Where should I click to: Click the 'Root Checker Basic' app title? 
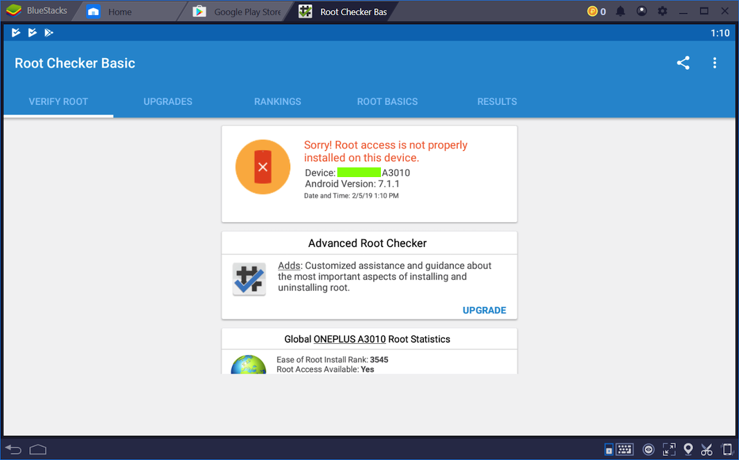75,63
